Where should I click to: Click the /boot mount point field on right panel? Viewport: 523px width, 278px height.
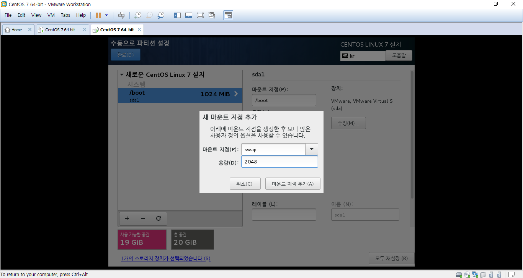tap(284, 100)
